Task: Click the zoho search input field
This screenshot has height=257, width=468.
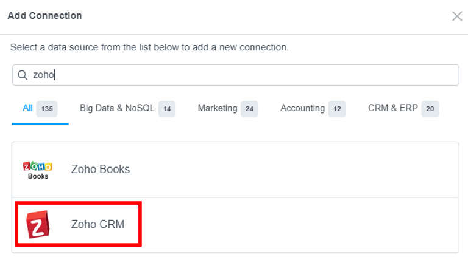Action: (235, 75)
